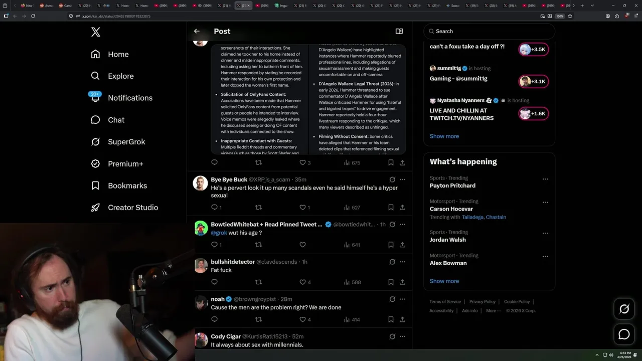
Task: Open more options on Cody Cigar's post
Action: pos(402,336)
